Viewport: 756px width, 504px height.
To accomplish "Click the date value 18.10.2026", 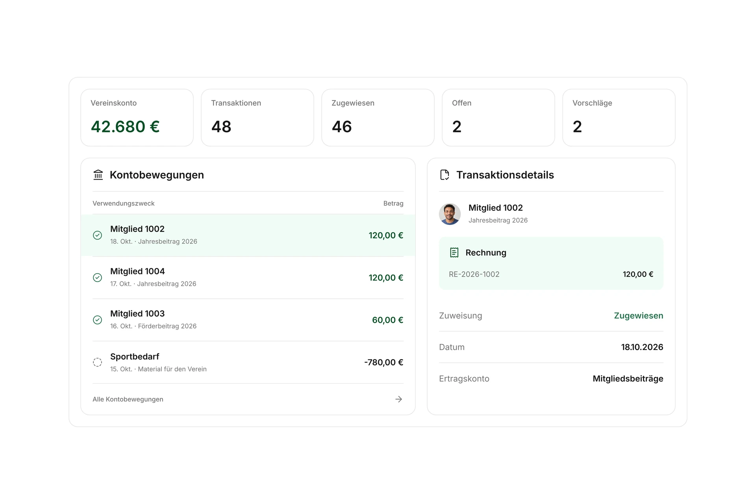I will (642, 347).
